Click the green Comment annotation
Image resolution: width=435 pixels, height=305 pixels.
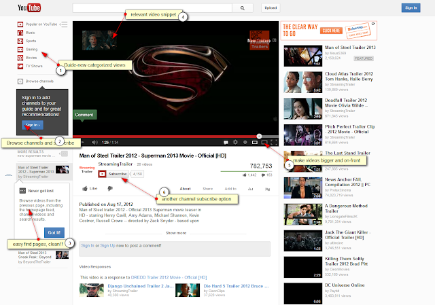point(85,115)
